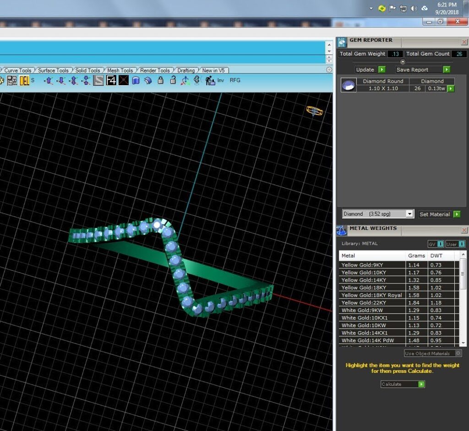469x431 pixels.
Task: Close the Gem Reporter panel
Action: [464, 42]
